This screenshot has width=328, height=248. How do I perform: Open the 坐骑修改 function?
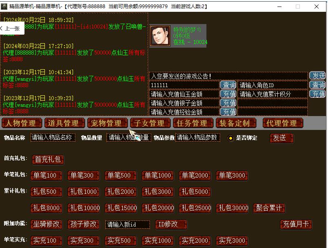pos(47,224)
